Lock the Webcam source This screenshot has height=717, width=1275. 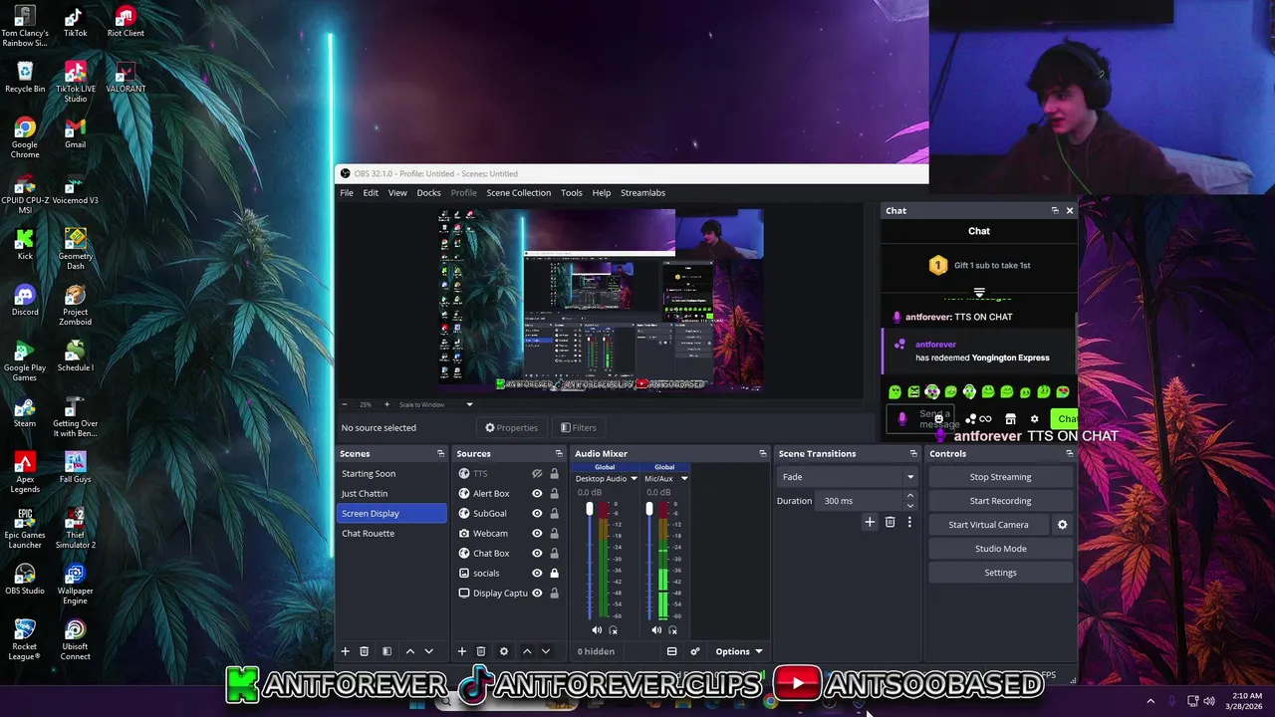[x=554, y=534]
